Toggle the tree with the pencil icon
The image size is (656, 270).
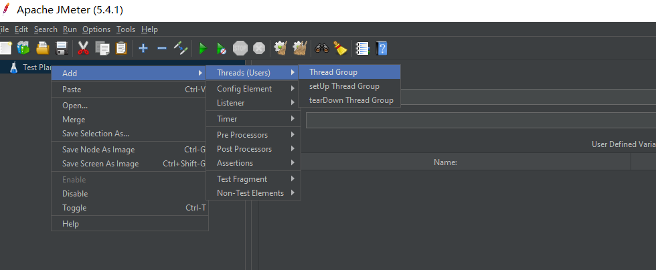[x=181, y=48]
